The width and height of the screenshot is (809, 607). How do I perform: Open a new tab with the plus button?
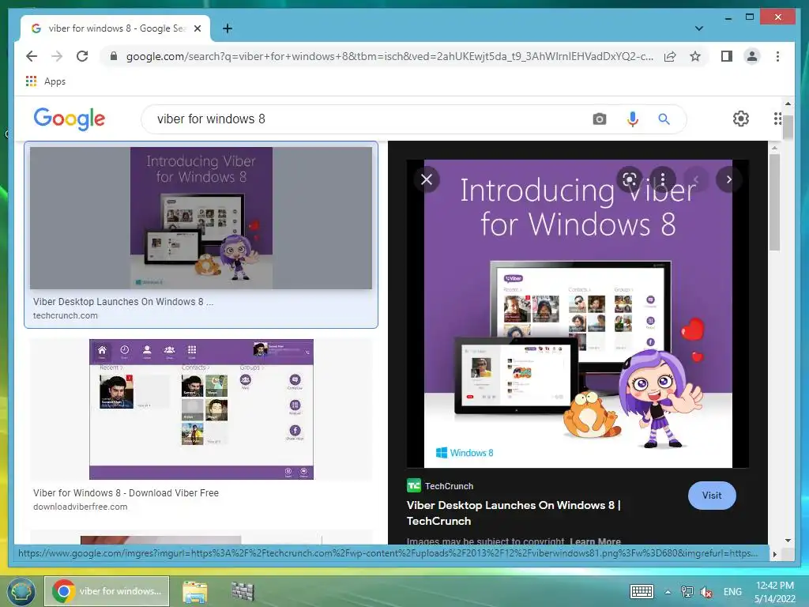tap(227, 28)
